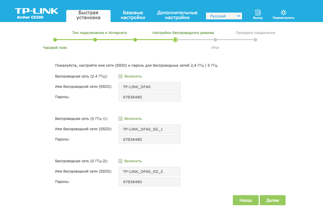Viewport: 323px width, 217px height.
Task: Click the Далее button
Action: (272, 200)
